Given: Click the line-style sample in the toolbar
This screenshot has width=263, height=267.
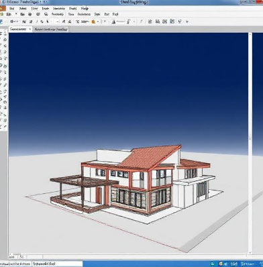Looking at the screenshot, I should point(121,21).
